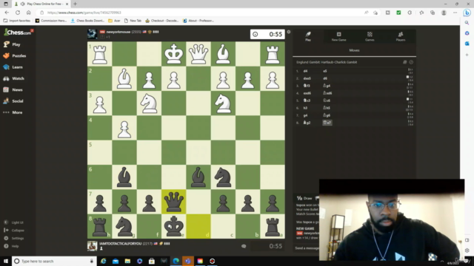Image resolution: width=474 pixels, height=266 pixels.
Task: Open Mail app from taskbar
Action: click(x=116, y=261)
